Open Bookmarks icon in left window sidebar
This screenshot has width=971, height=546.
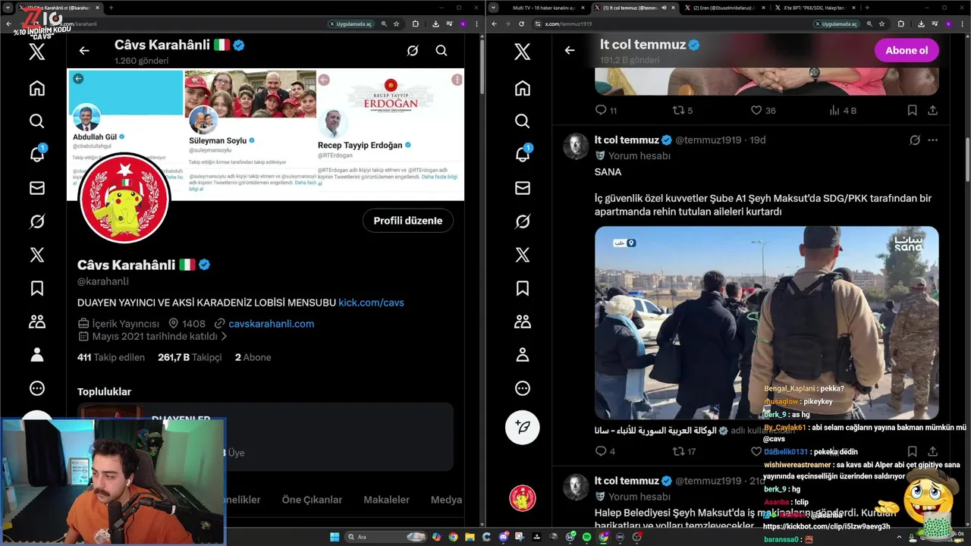tap(36, 288)
